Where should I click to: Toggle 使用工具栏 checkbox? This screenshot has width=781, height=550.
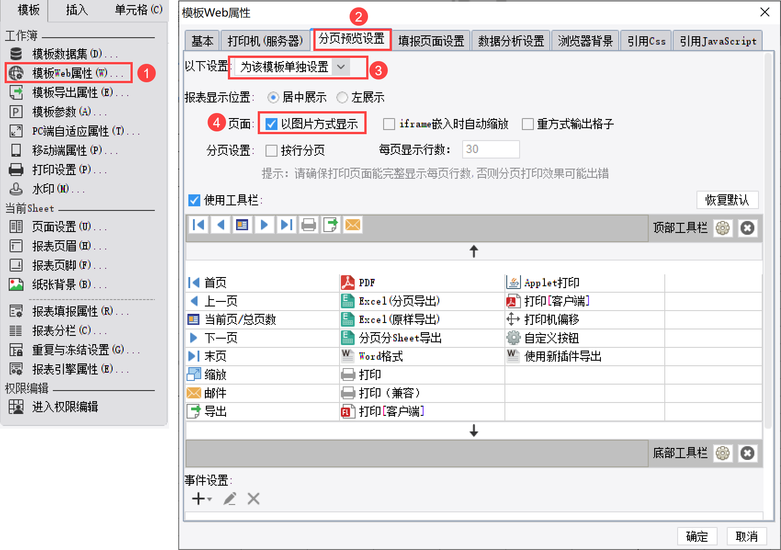click(x=194, y=200)
